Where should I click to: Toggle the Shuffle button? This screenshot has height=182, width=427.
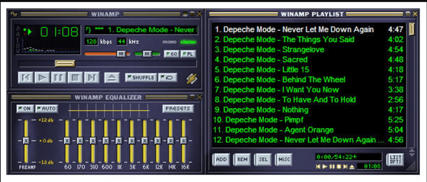pos(141,78)
